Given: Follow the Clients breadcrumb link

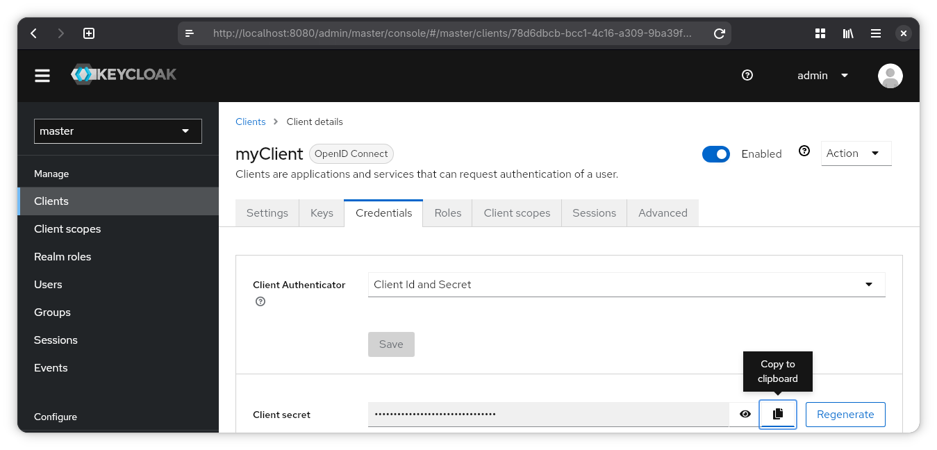Looking at the screenshot, I should click(250, 122).
